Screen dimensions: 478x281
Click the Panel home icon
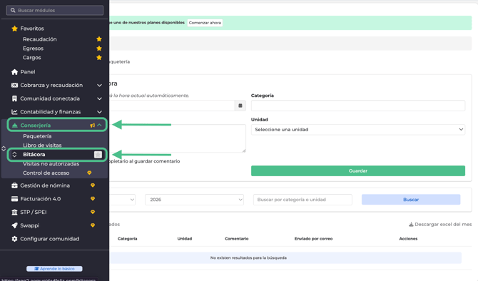[x=14, y=72]
